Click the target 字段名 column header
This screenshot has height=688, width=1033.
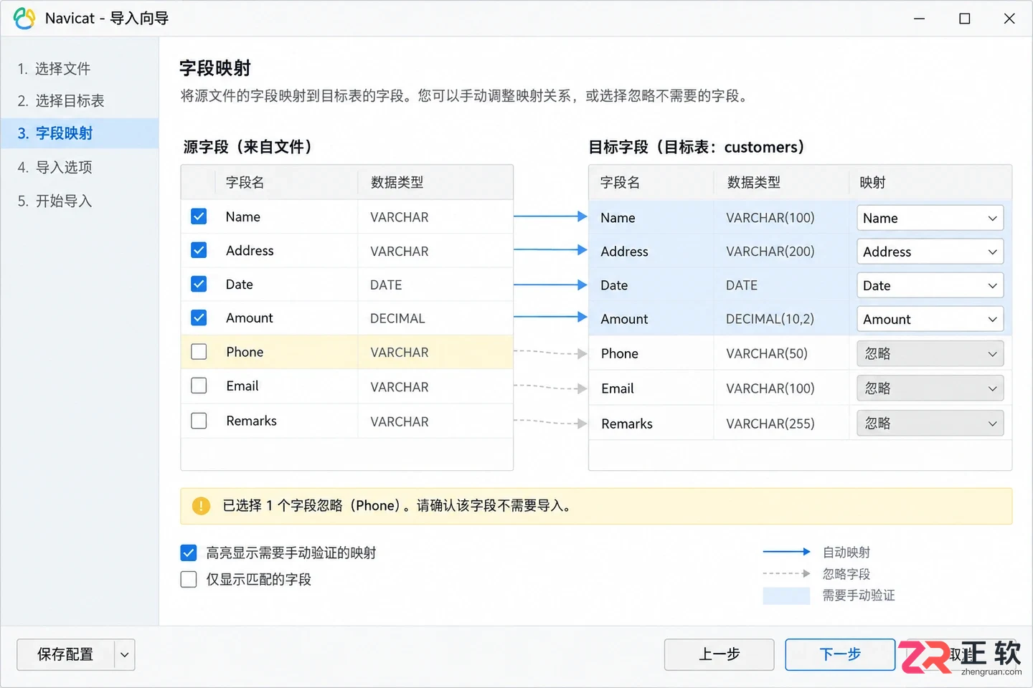coord(620,183)
